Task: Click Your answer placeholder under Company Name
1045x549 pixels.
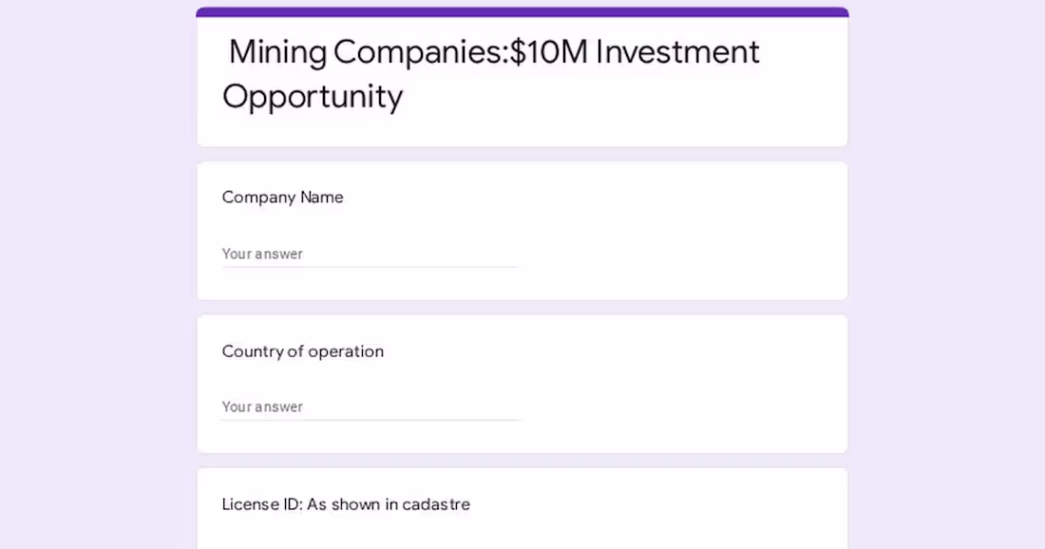Action: point(262,254)
